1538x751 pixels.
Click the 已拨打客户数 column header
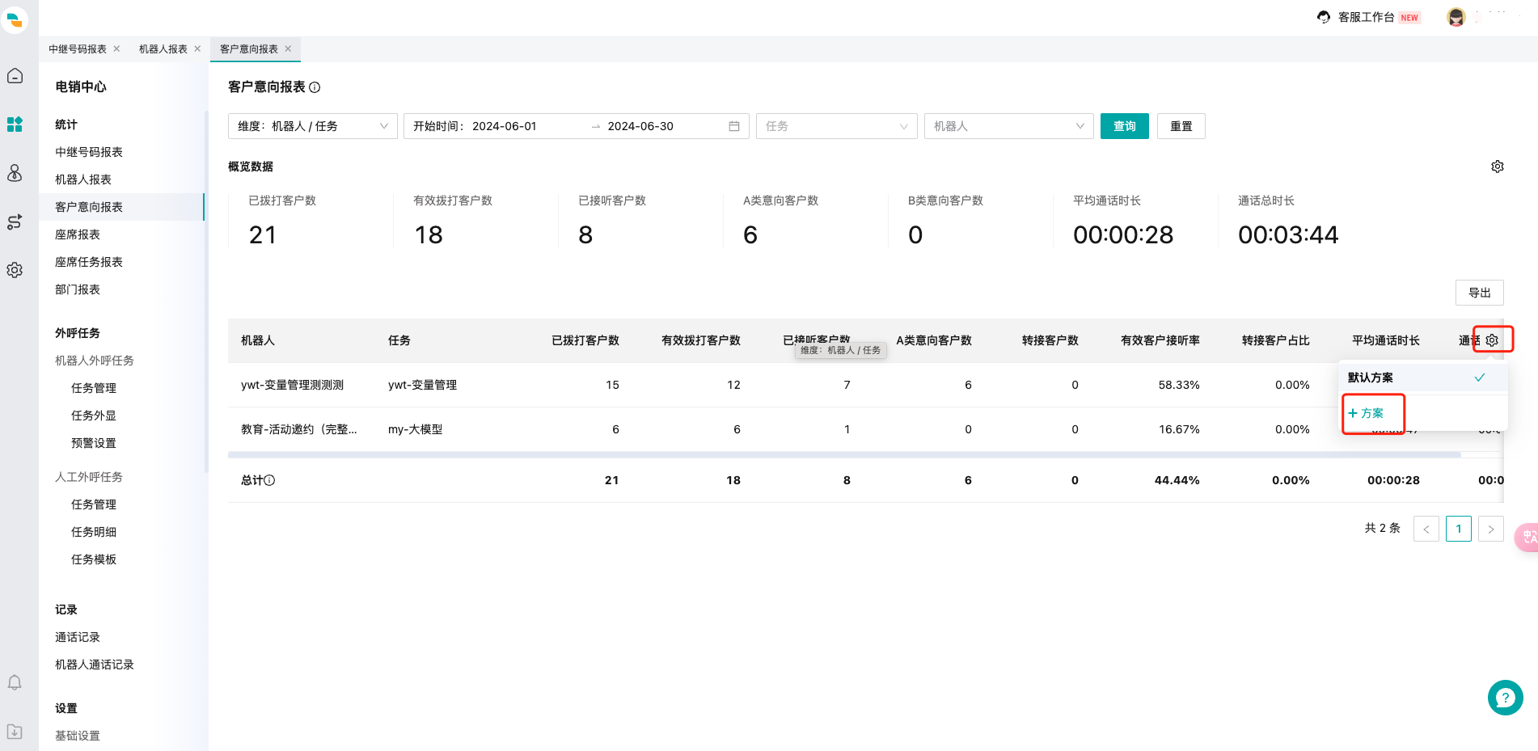pos(585,340)
